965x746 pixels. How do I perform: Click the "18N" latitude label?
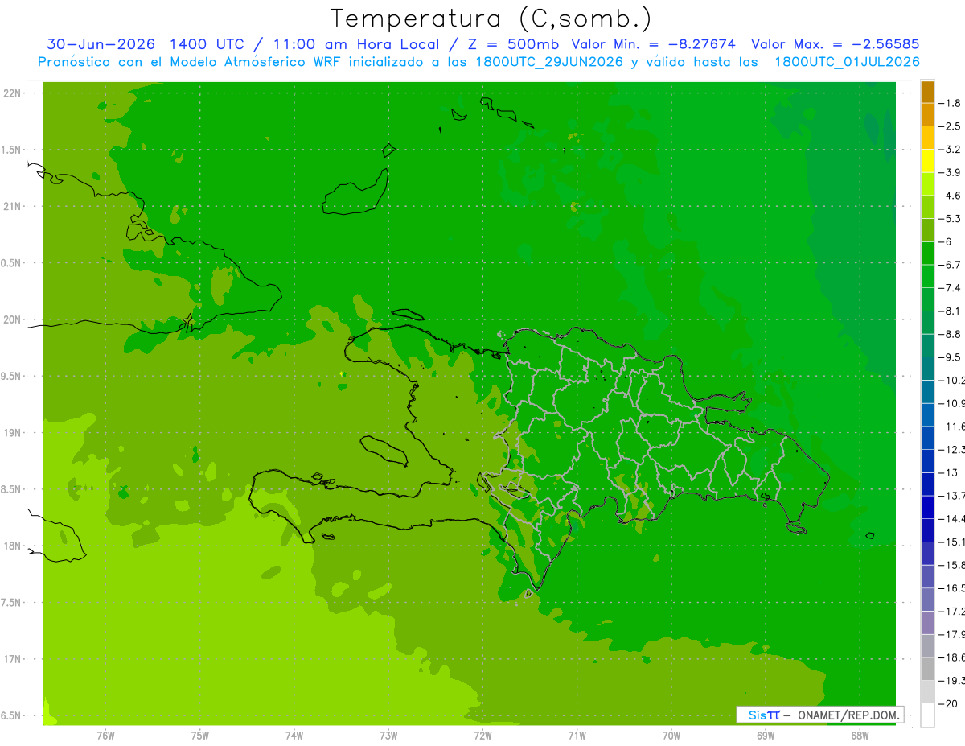(14, 546)
